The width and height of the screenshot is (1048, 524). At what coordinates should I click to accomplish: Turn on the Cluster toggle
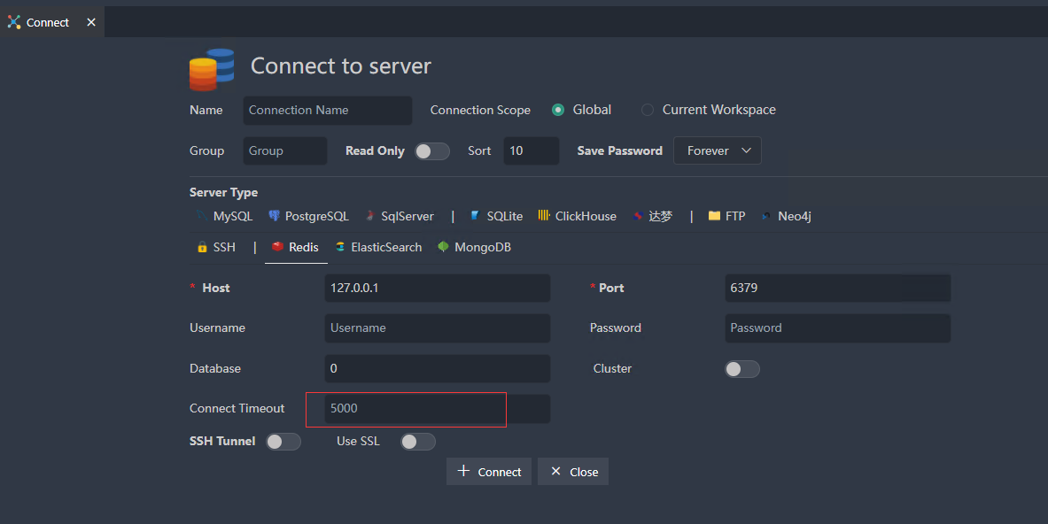click(x=741, y=368)
